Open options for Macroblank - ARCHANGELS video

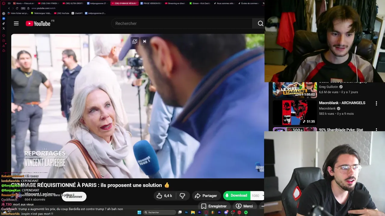click(x=376, y=103)
